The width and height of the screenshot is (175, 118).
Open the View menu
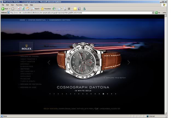pyautogui.click(x=12, y=5)
